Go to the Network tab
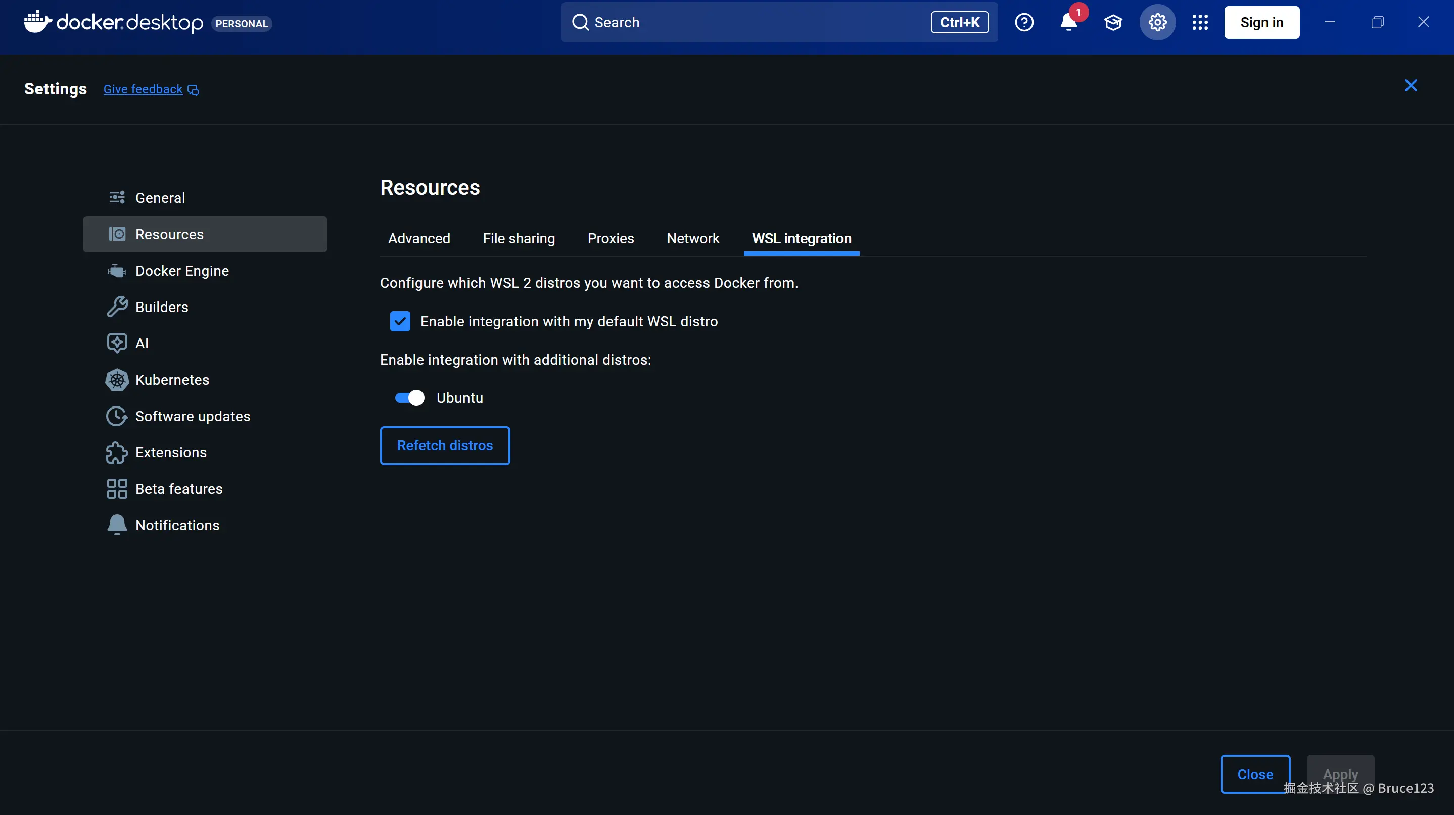The width and height of the screenshot is (1454, 815). [692, 238]
